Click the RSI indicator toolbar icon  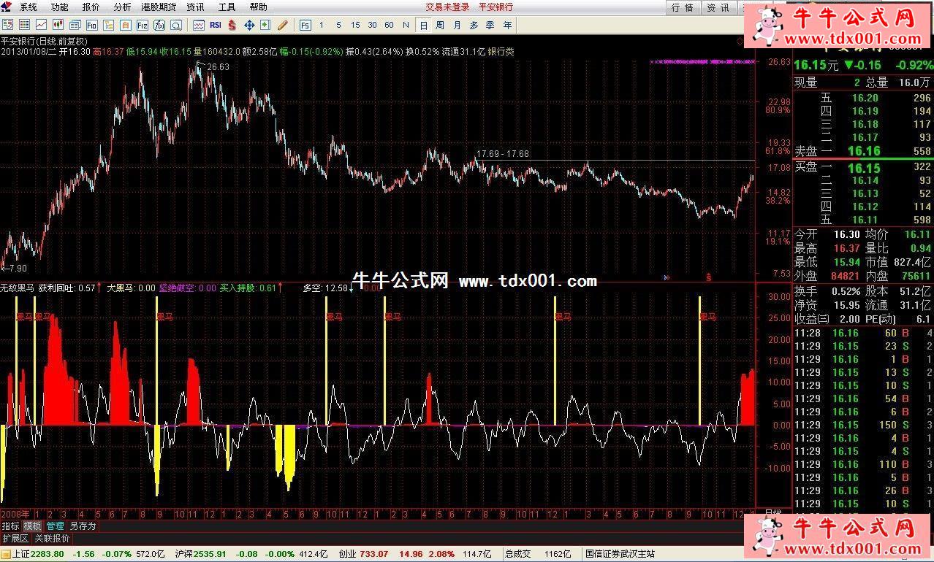click(x=215, y=25)
